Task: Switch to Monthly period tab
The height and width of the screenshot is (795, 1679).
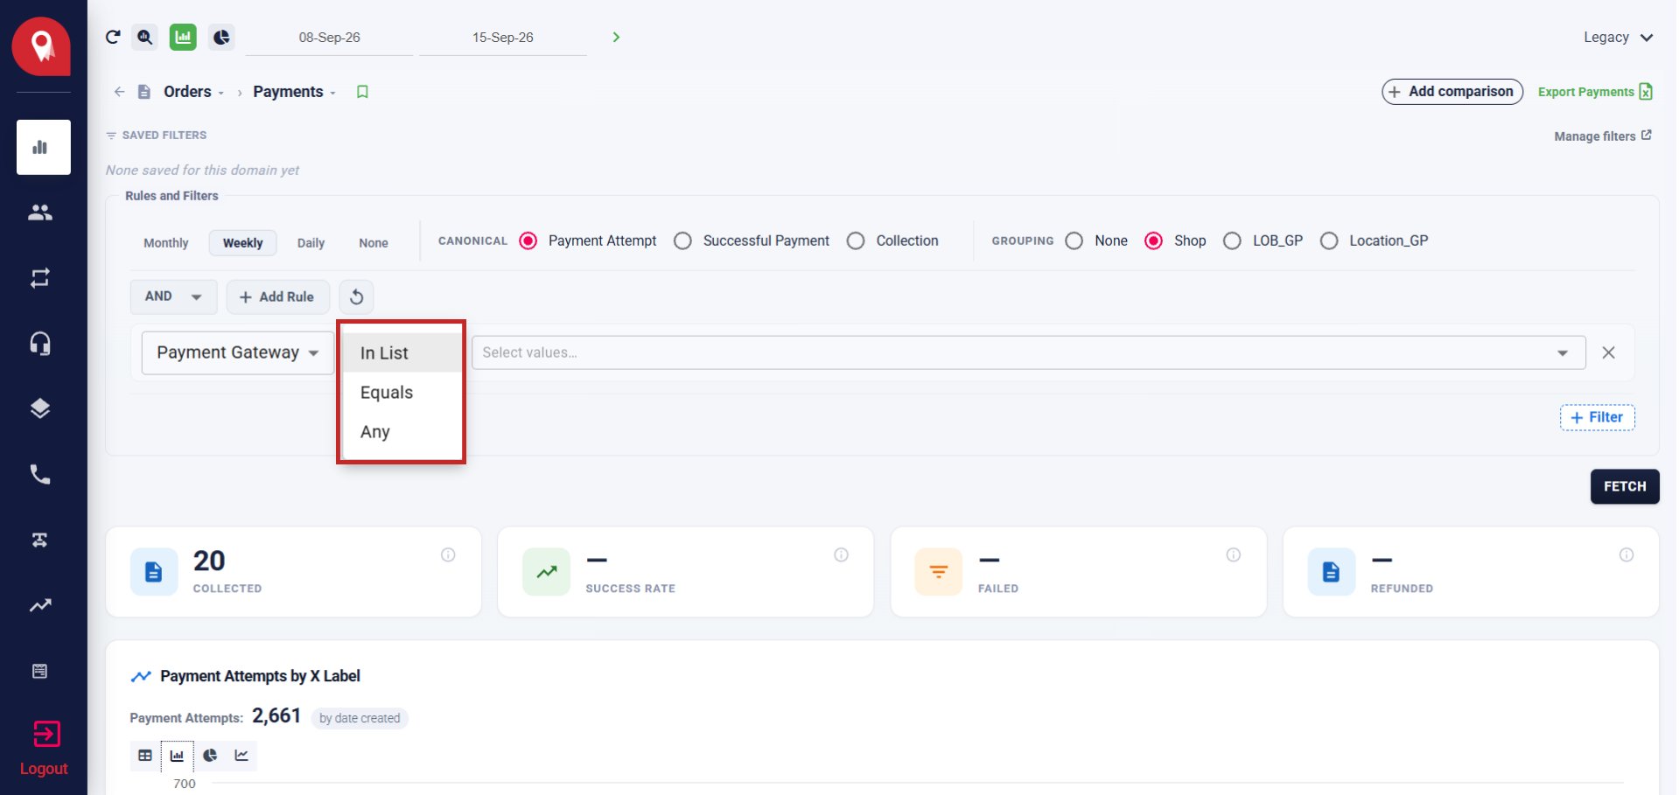Action: pos(166,243)
